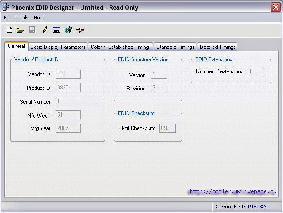Click the 'EDID Checksum' group label

coord(136,113)
